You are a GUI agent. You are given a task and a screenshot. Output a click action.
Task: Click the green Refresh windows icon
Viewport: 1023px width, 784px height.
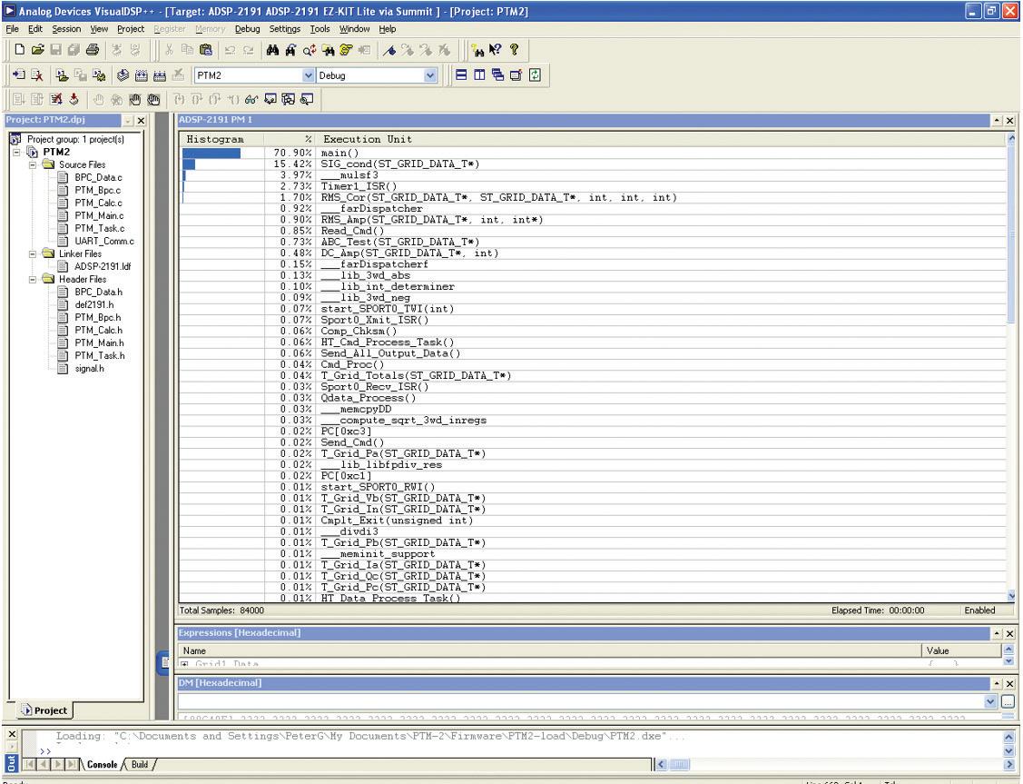[x=535, y=75]
